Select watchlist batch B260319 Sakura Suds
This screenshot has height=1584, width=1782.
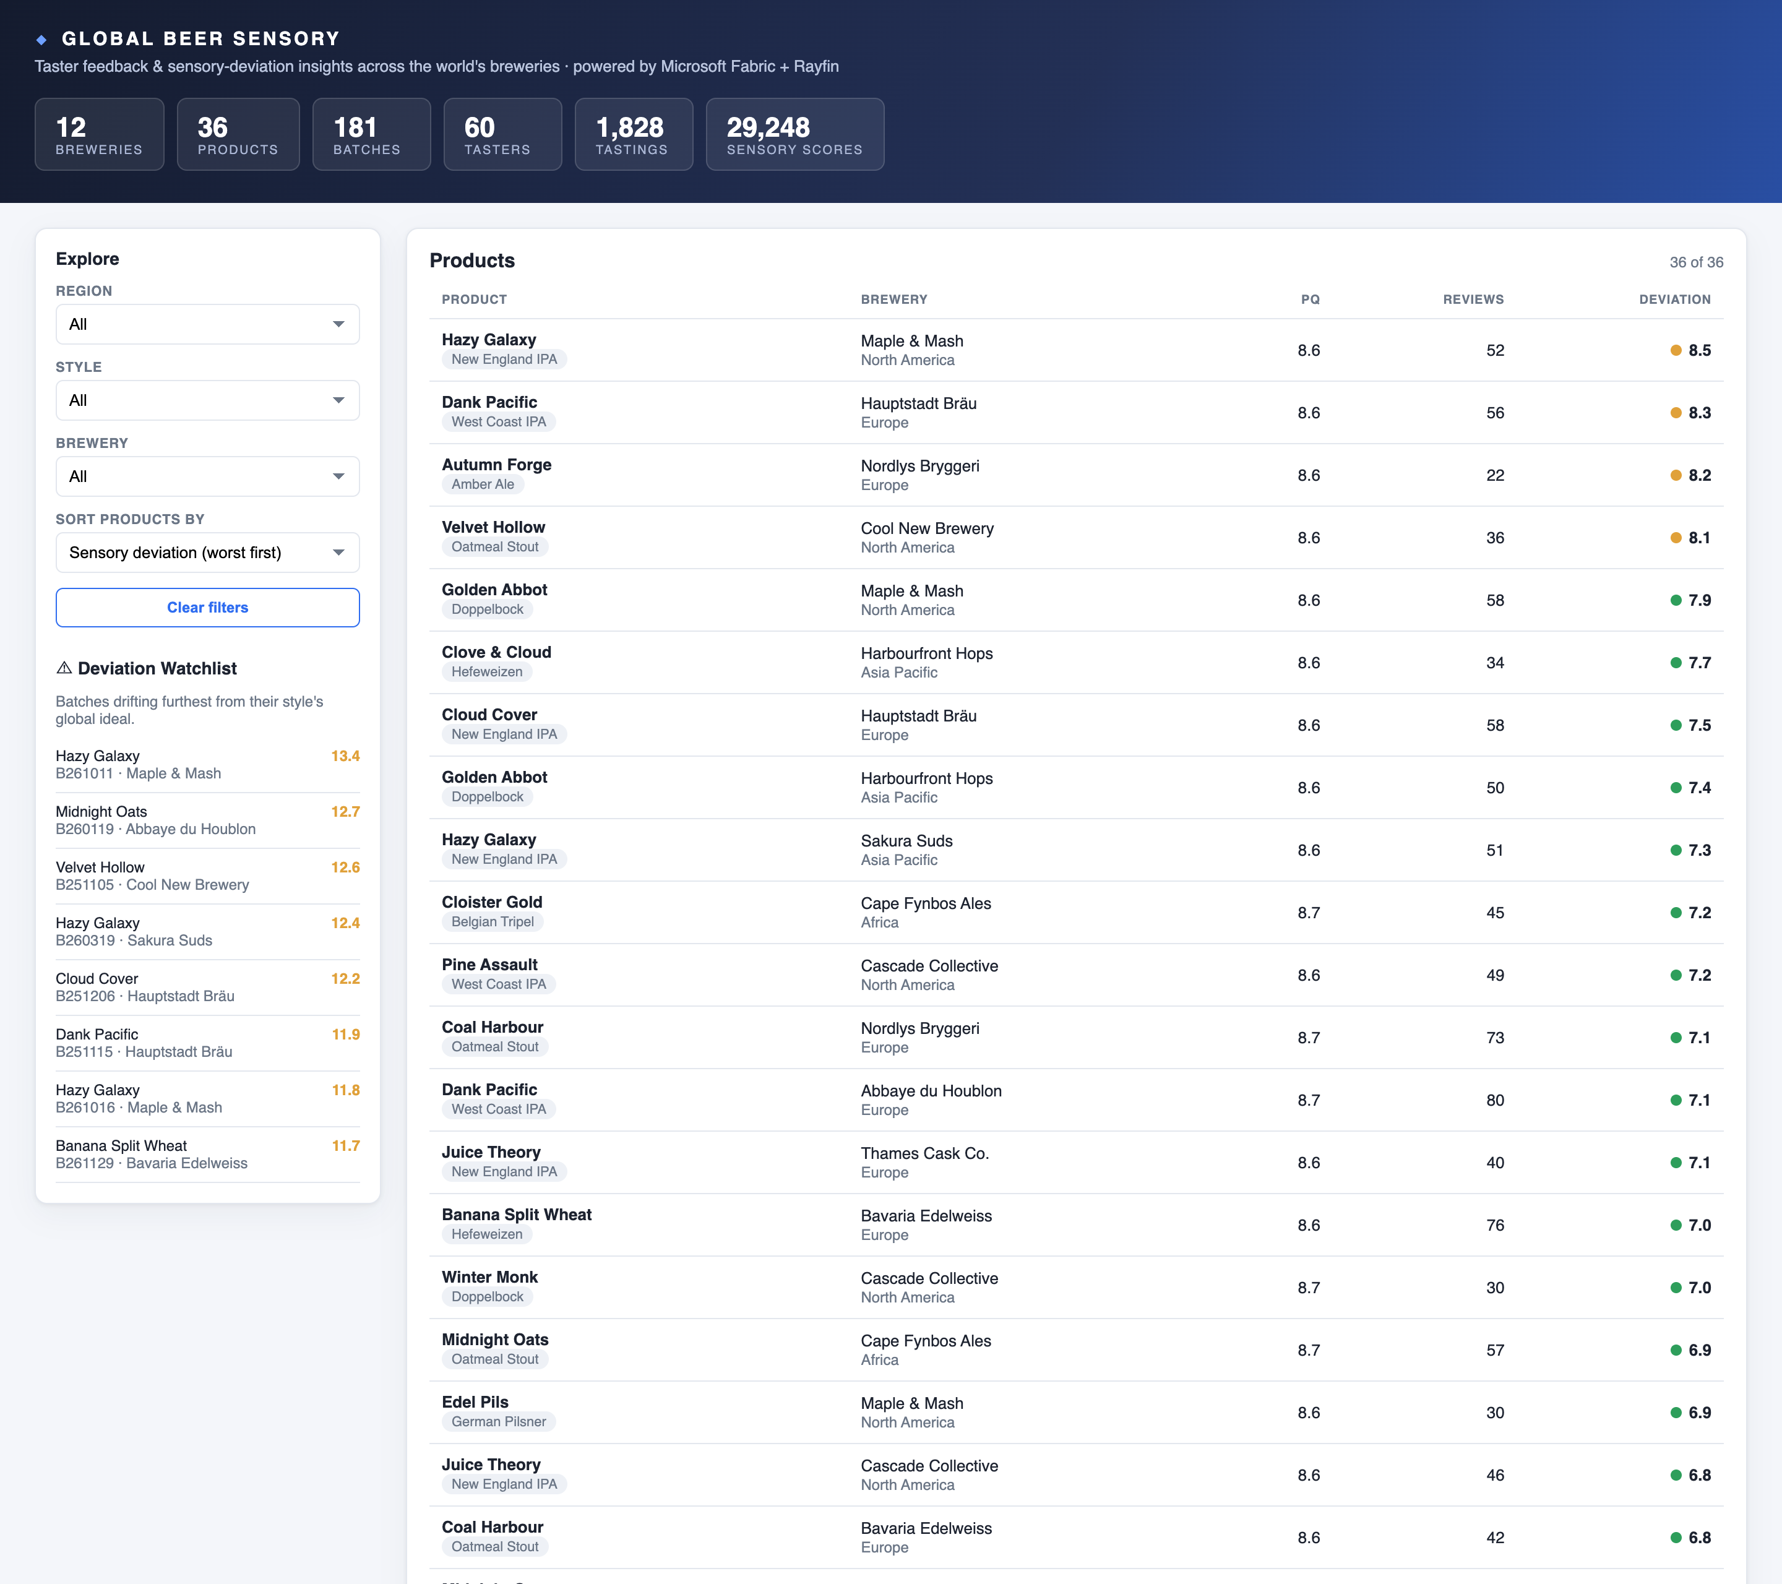coord(207,932)
